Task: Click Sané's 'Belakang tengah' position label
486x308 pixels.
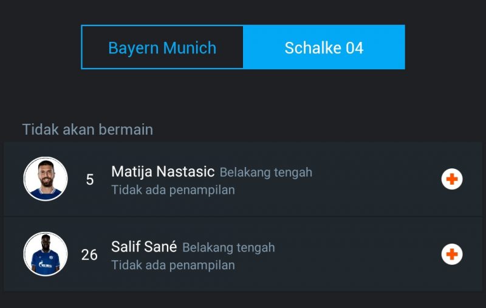Action: coord(228,248)
